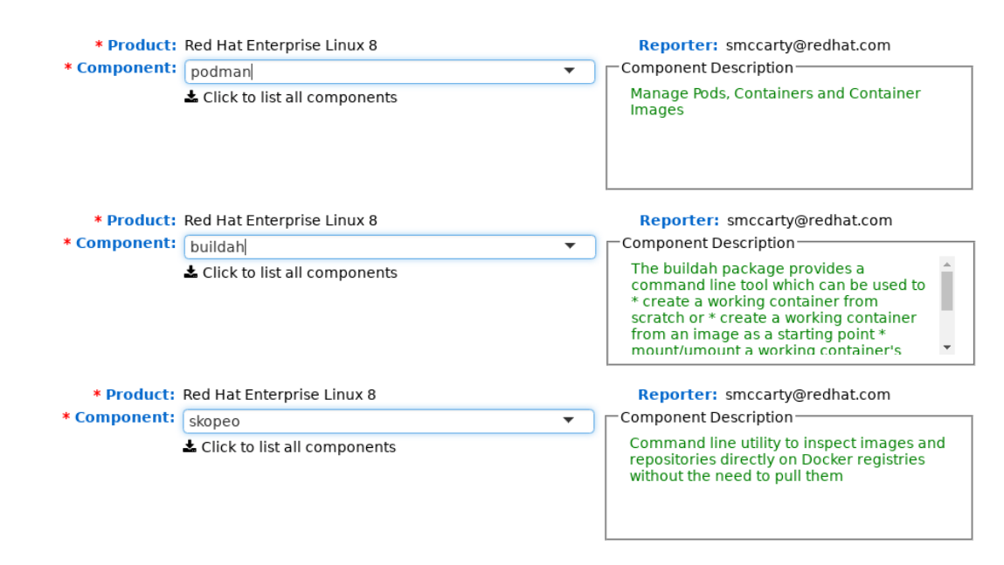1004x565 pixels.
Task: Click 'list all components' link below buildah
Action: 300,273
